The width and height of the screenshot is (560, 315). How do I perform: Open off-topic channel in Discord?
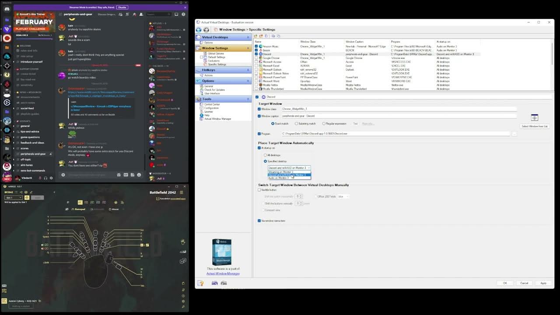[26, 159]
